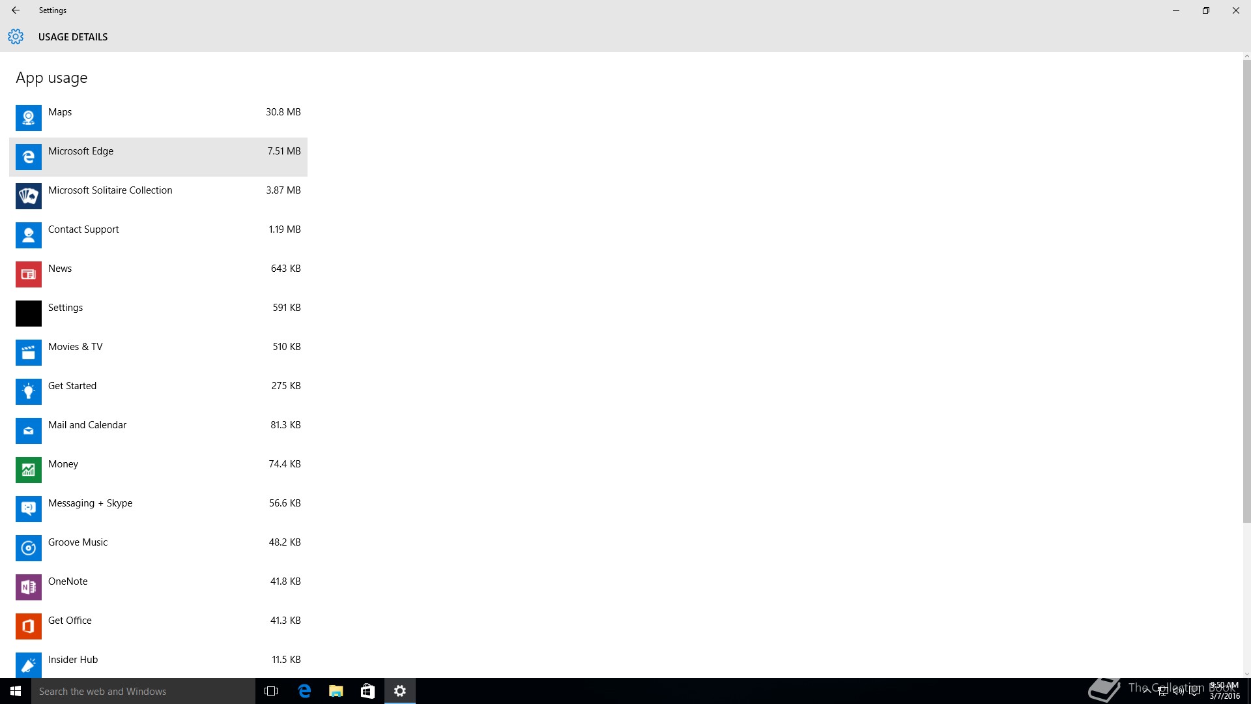Click the Microsoft Solitaire Collection icon
The width and height of the screenshot is (1251, 704).
click(x=29, y=196)
